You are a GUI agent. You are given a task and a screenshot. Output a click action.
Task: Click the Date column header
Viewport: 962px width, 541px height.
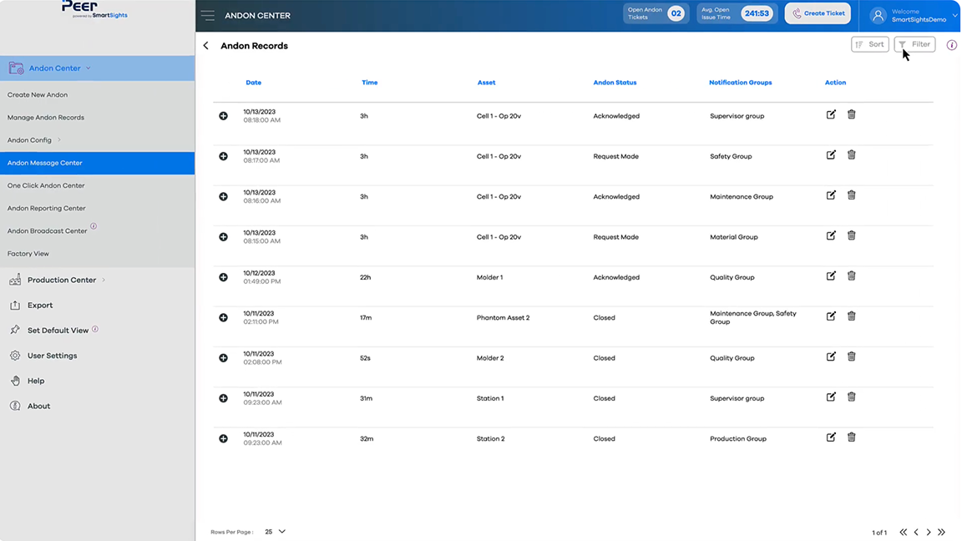coord(253,82)
